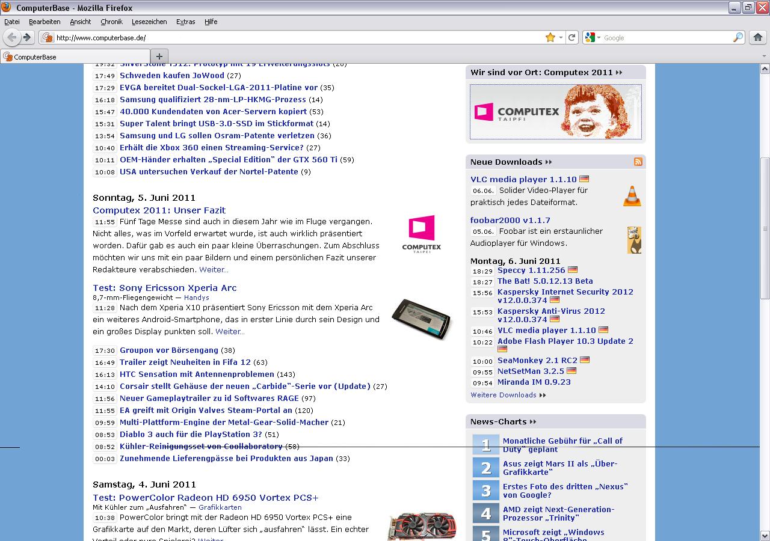Open the Ansicht menu
This screenshot has height=541, width=770.
point(81,22)
